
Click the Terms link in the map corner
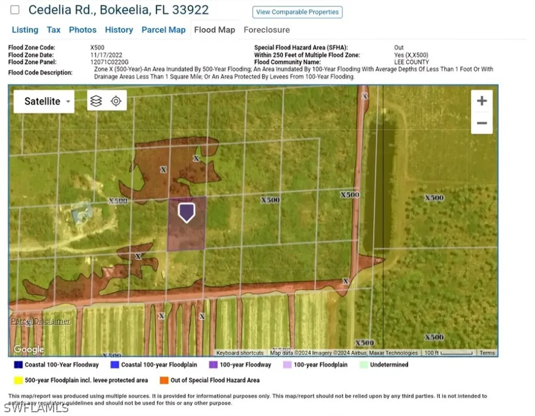point(487,353)
